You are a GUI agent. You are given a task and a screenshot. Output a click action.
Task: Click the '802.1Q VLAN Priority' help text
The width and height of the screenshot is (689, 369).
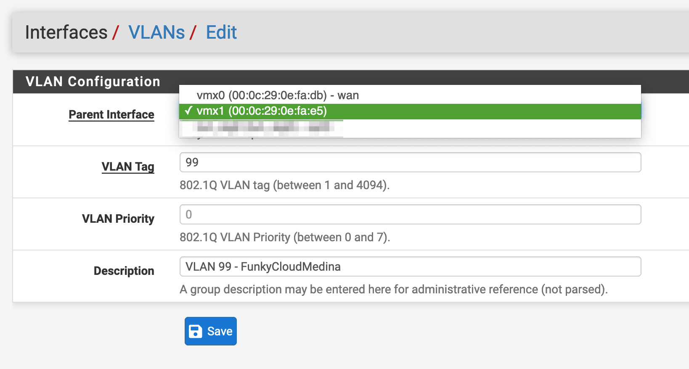click(x=285, y=237)
